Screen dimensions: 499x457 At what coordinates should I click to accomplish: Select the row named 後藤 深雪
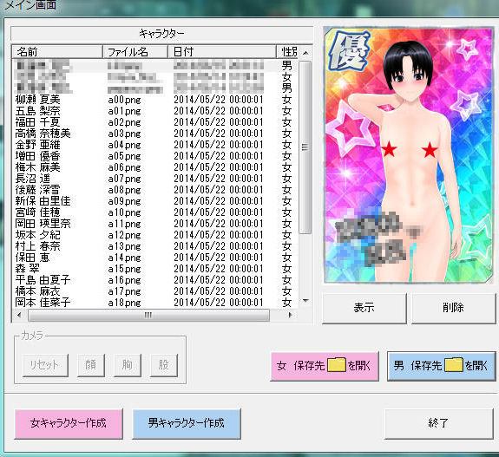155,190
